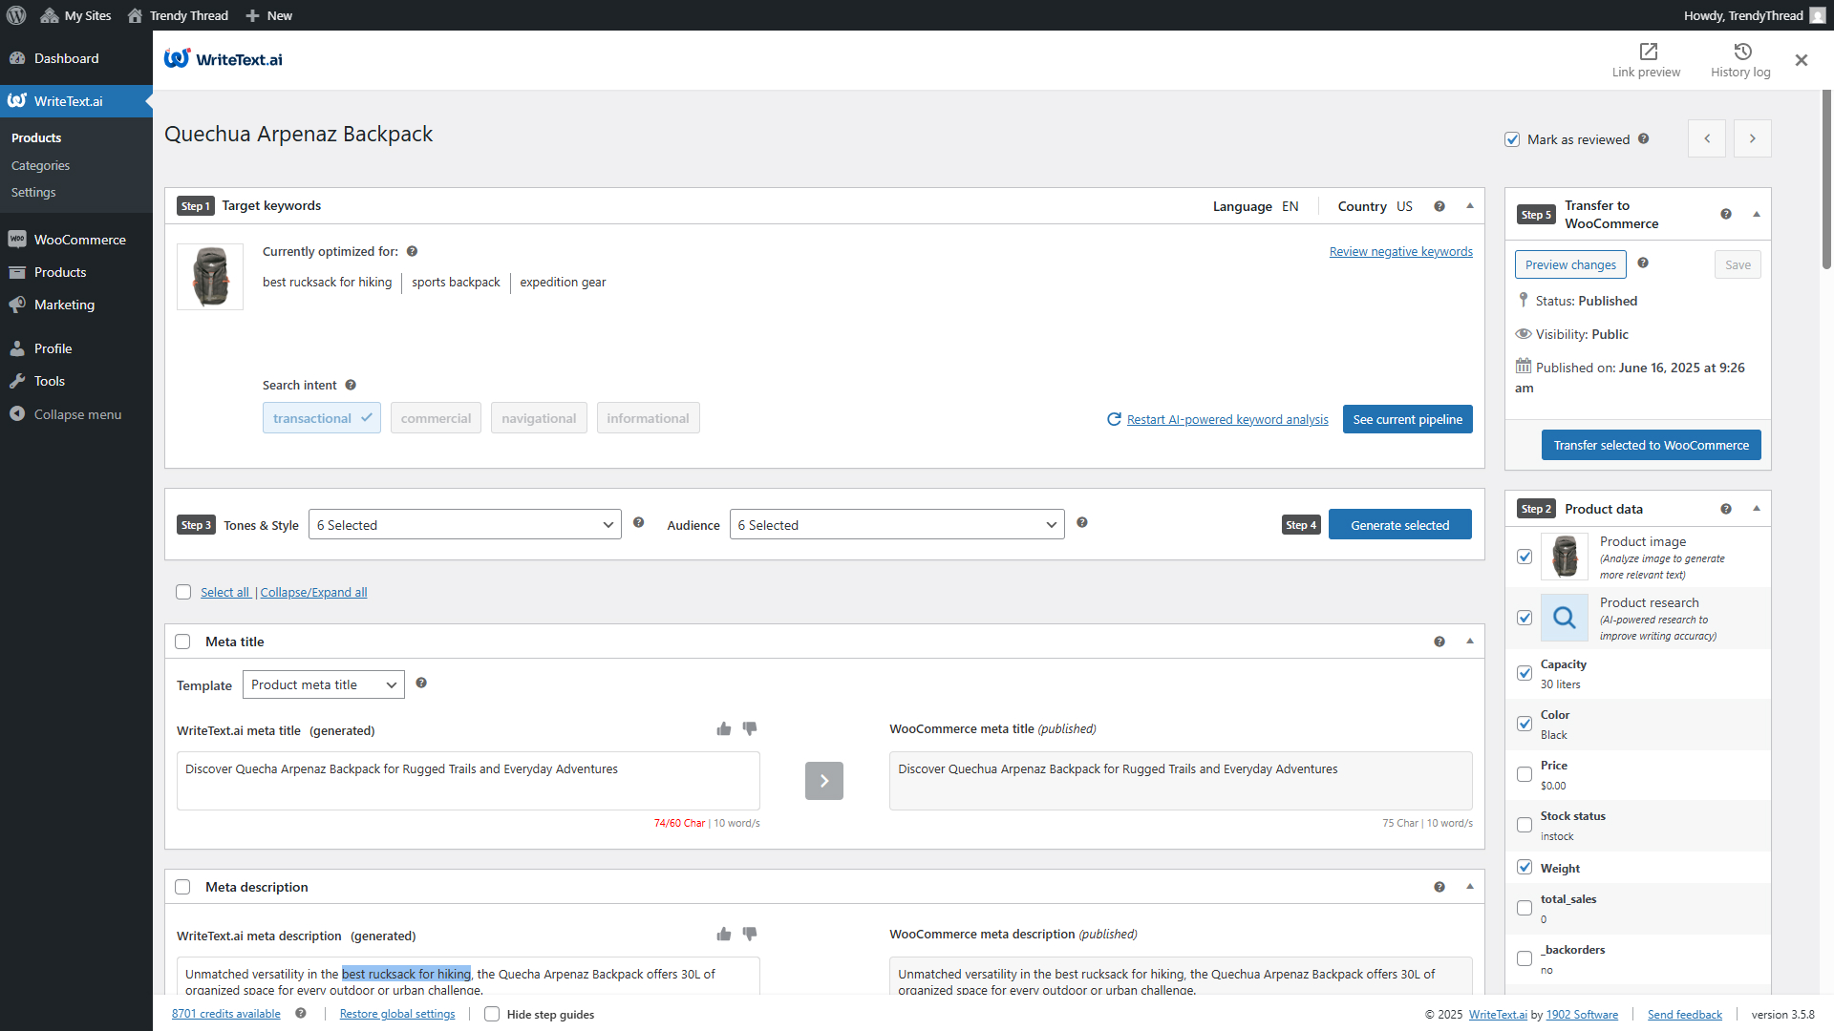The height and width of the screenshot is (1031, 1834).
Task: Open WooCommerce from the sidebar
Action: pos(79,239)
